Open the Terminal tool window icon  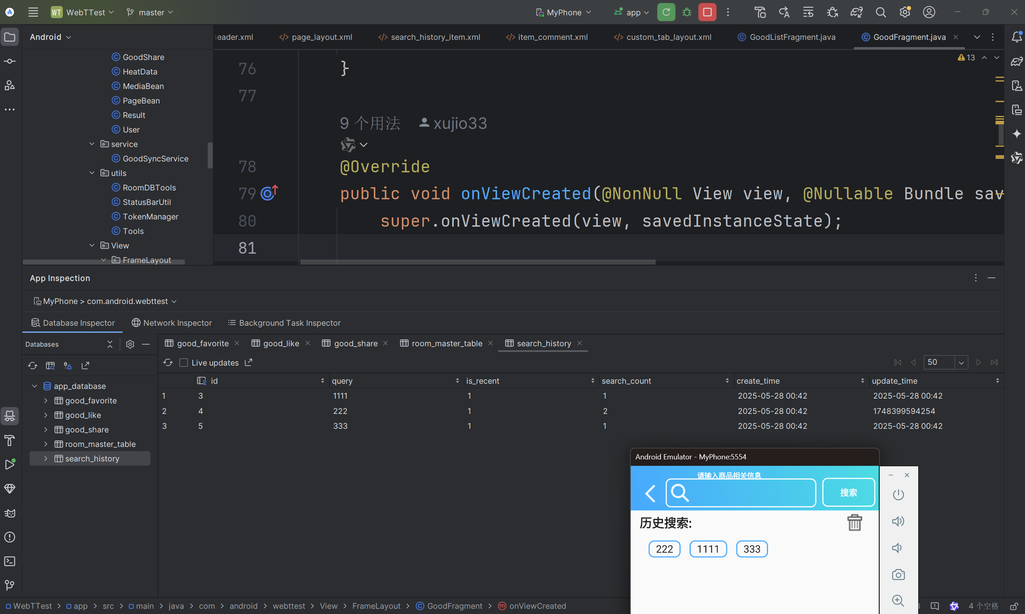(x=10, y=561)
